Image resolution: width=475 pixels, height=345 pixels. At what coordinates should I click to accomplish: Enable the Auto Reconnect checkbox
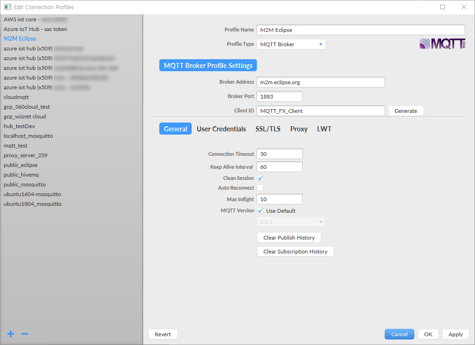coord(260,188)
